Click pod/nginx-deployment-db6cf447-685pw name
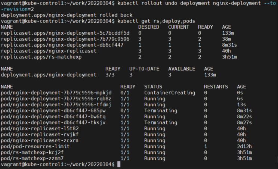 click(53, 111)
